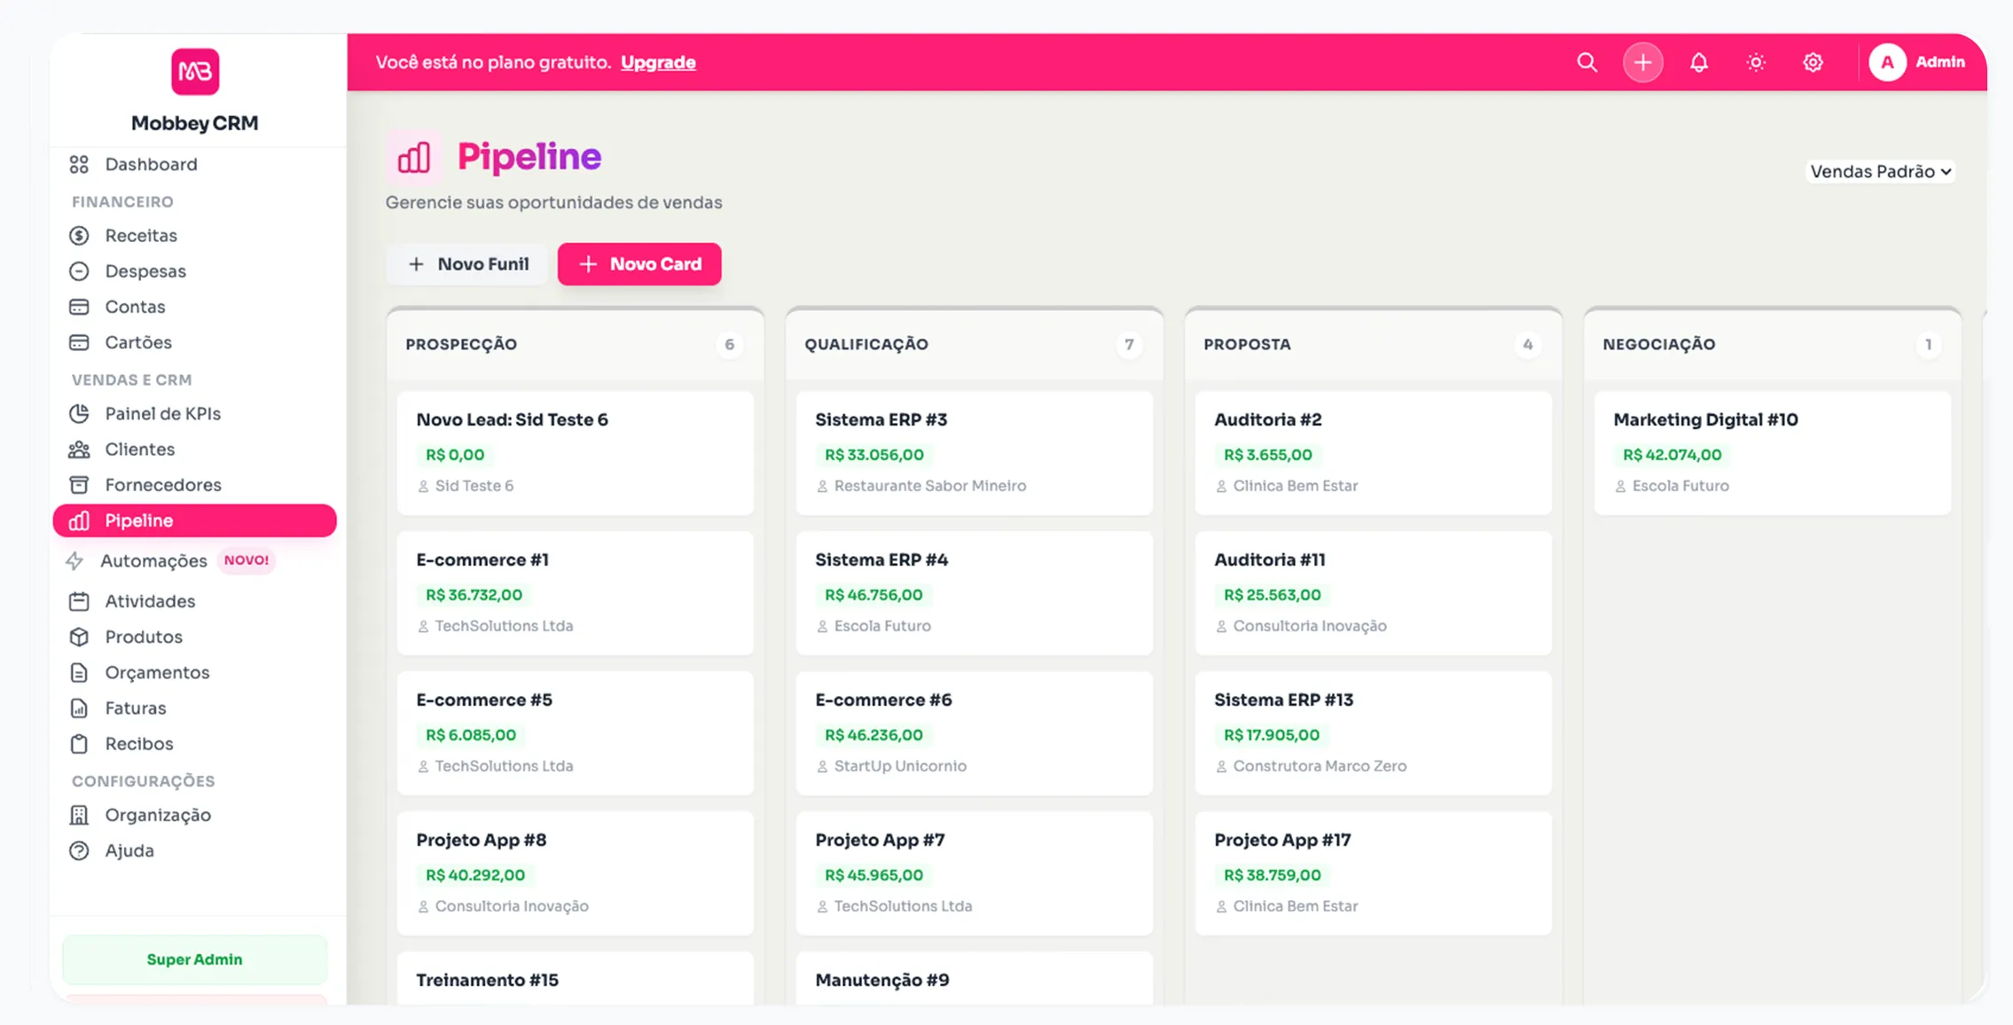
Task: Select the Clientes people icon
Action: coord(79,449)
